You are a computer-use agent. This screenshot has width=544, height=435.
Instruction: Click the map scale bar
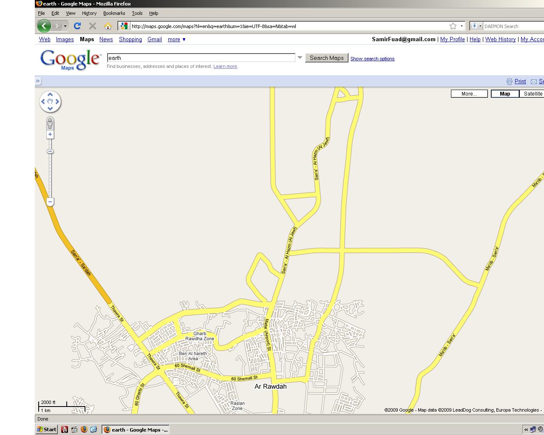(x=62, y=407)
